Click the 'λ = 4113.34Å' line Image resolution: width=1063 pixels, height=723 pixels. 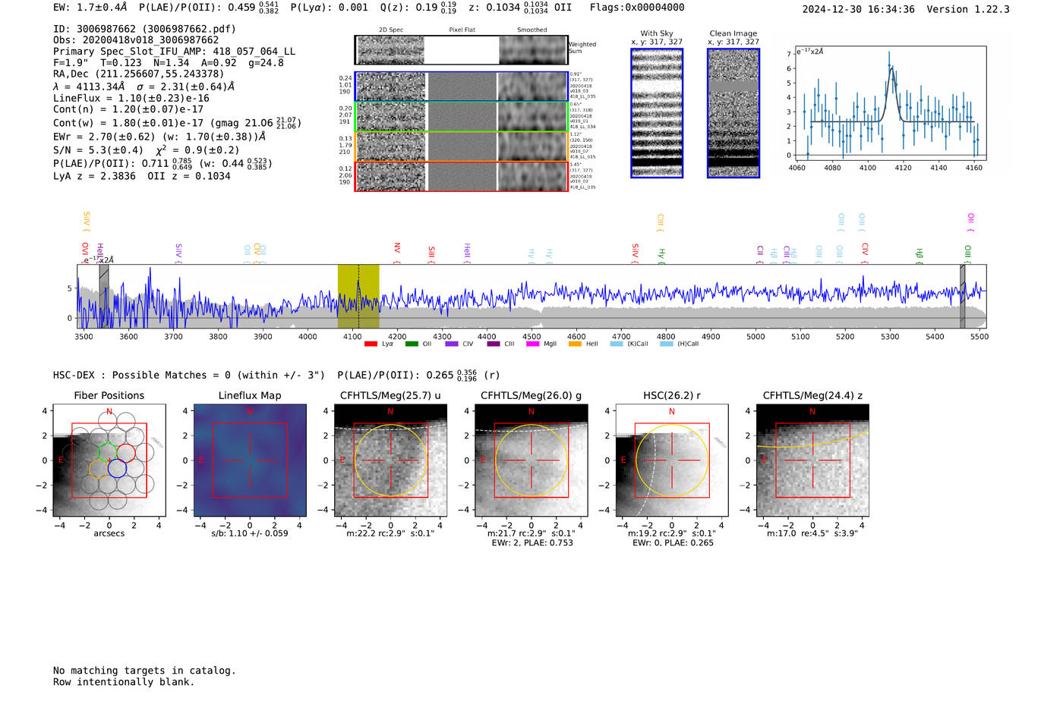point(144,86)
